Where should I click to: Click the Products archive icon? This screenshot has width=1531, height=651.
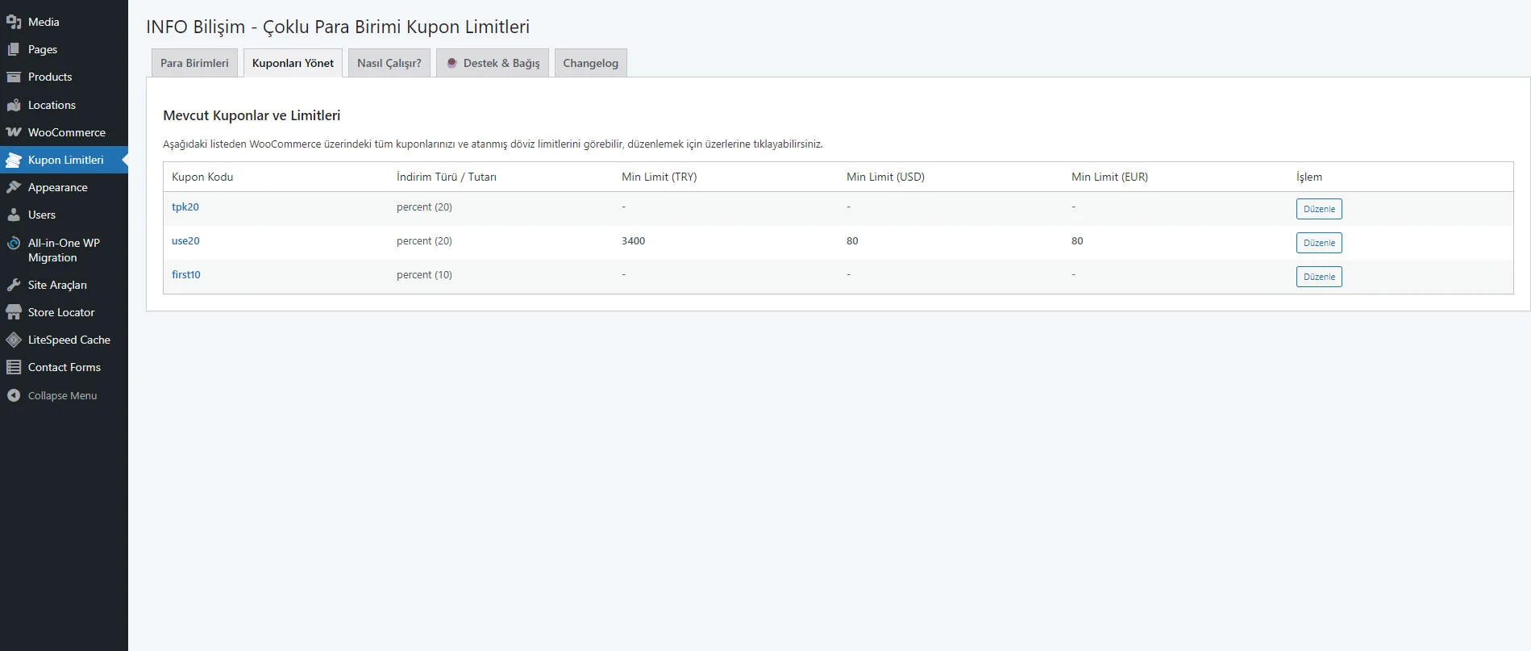click(x=14, y=77)
